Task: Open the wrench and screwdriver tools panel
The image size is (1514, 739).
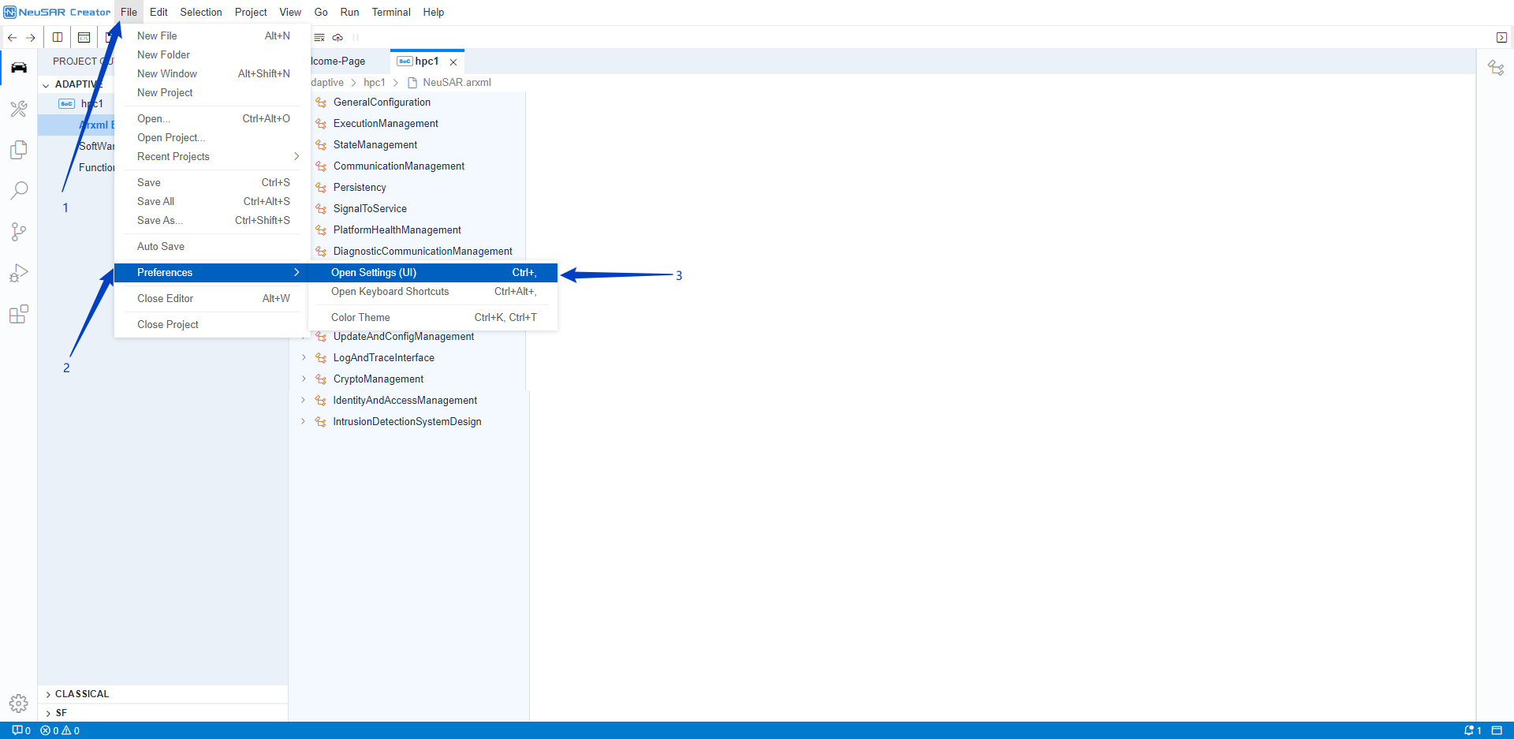Action: (19, 109)
